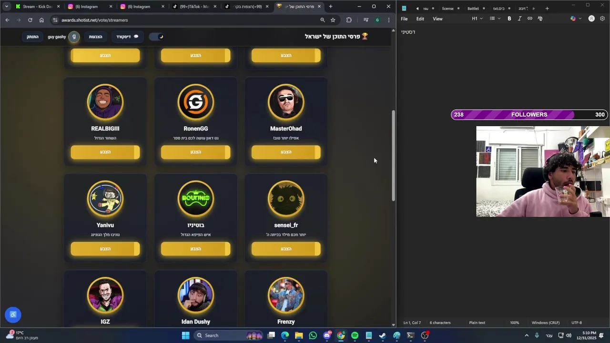610x343 pixels.
Task: Toggle bold formatting in Notepad
Action: (509, 19)
